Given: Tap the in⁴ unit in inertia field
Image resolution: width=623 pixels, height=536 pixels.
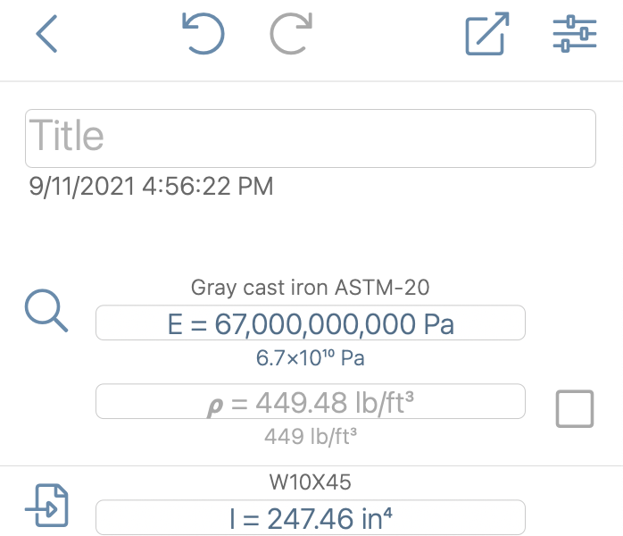Looking at the screenshot, I should coord(377,518).
